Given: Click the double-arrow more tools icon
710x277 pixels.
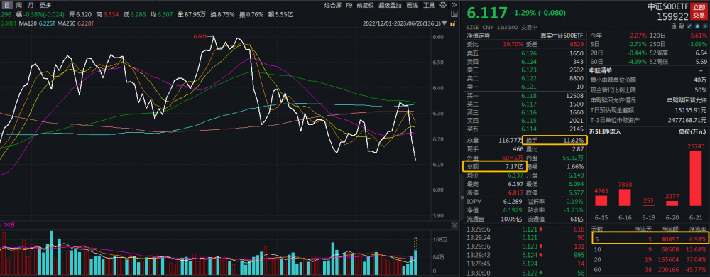Looking at the screenshot, I should point(454,5).
